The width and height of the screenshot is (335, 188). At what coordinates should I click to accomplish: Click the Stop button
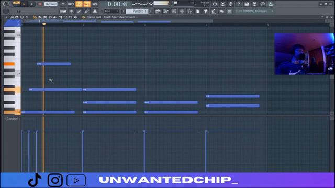click(x=31, y=4)
